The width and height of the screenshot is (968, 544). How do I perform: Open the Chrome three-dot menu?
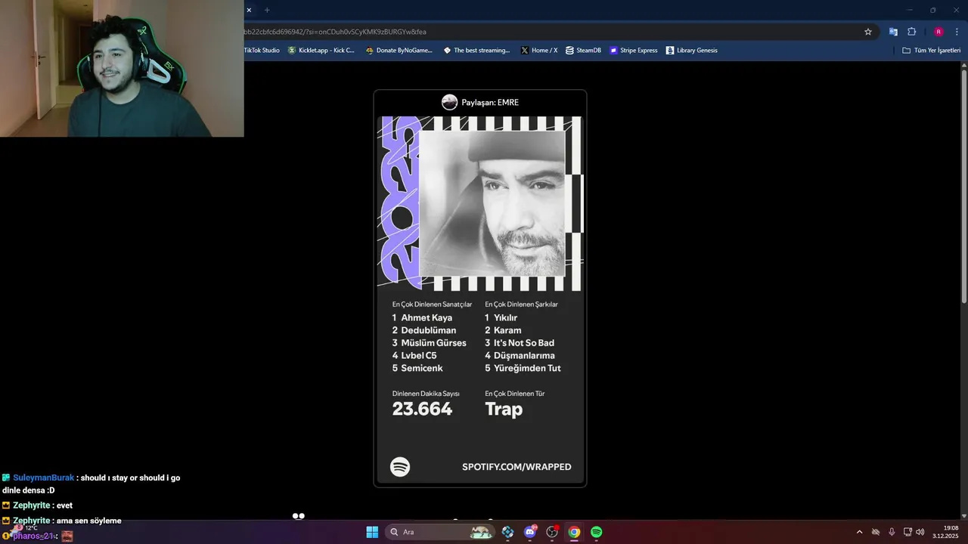click(957, 32)
